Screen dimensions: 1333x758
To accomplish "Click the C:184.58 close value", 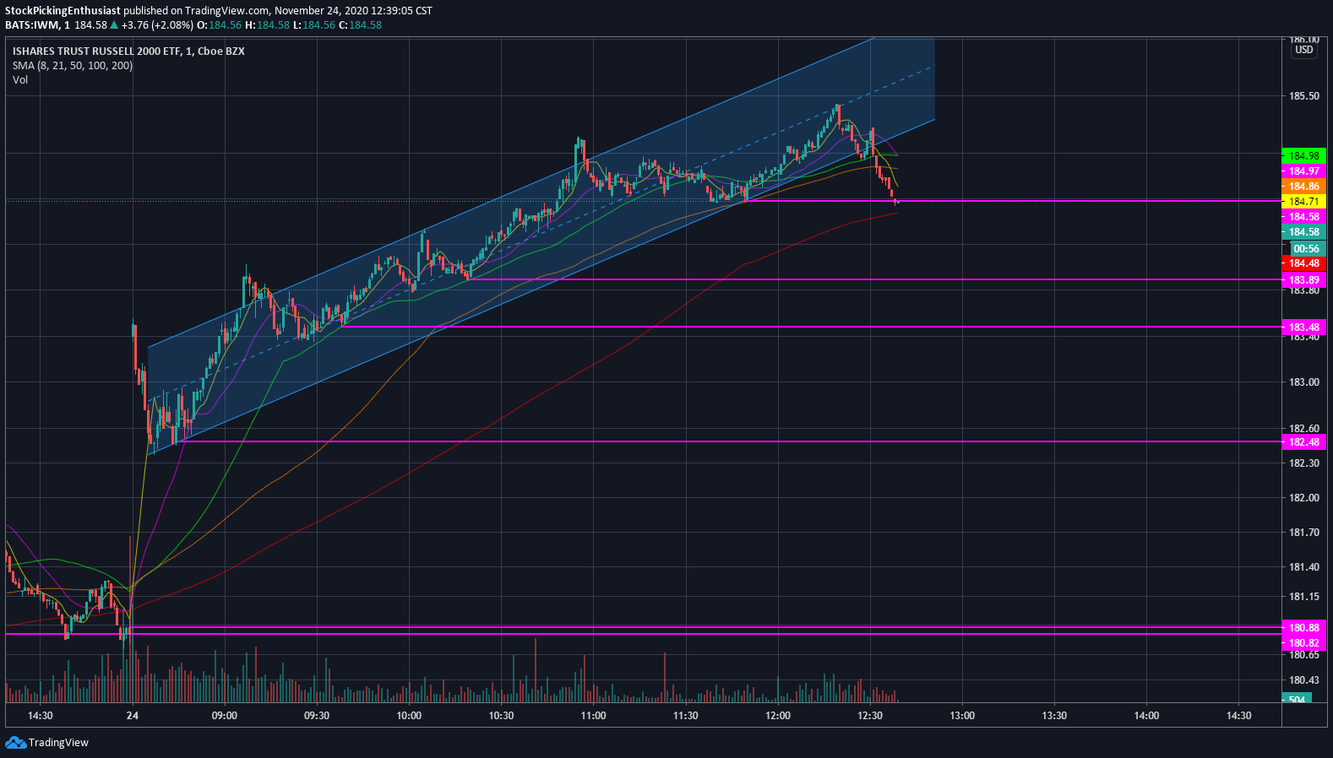I will (361, 25).
